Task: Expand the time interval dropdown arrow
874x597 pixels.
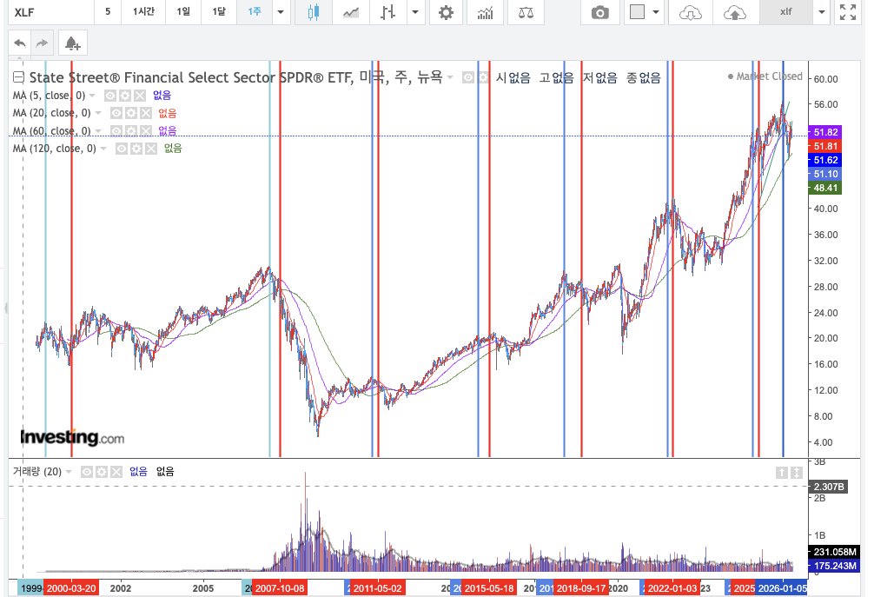Action: click(x=281, y=12)
